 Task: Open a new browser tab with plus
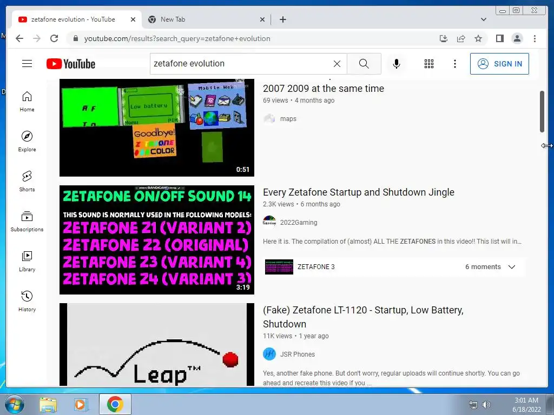(282, 19)
